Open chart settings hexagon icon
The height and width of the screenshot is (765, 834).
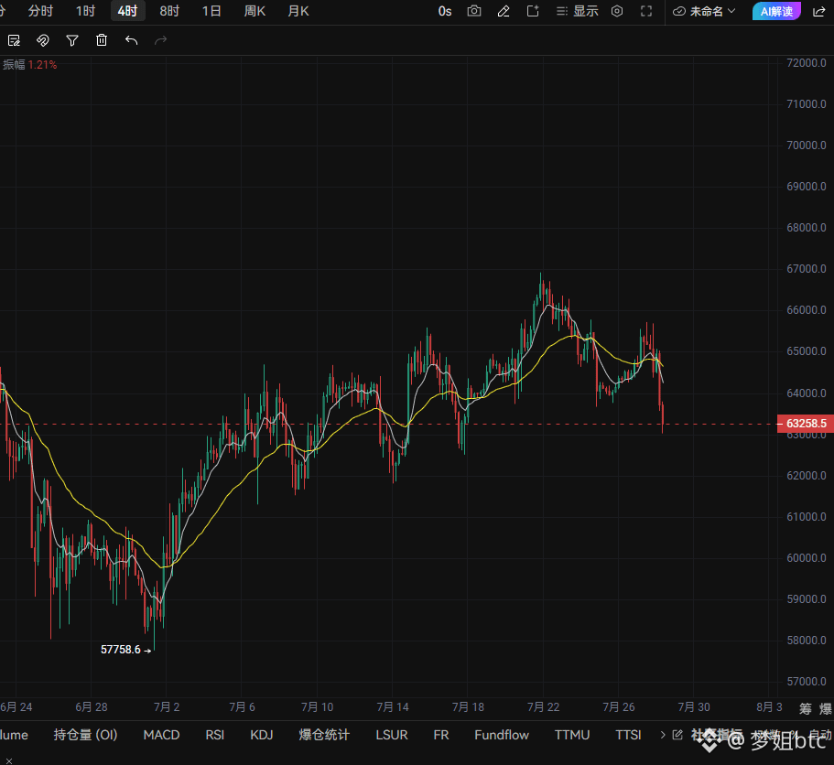point(617,11)
